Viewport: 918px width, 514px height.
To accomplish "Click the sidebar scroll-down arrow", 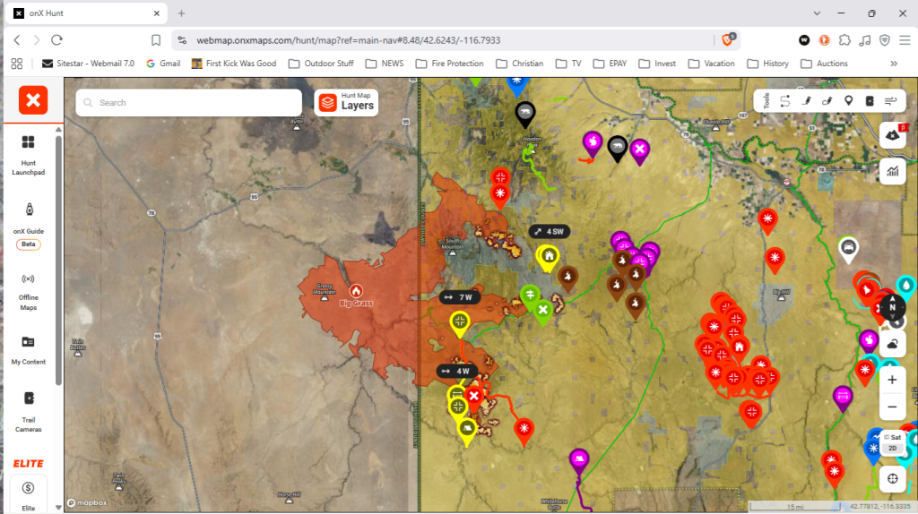I will tap(58, 508).
